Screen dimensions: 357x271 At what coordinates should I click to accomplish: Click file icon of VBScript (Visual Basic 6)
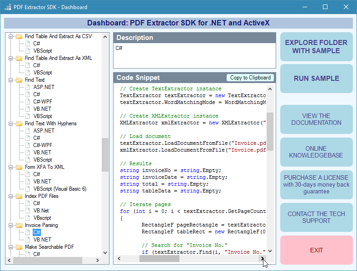point(28,189)
